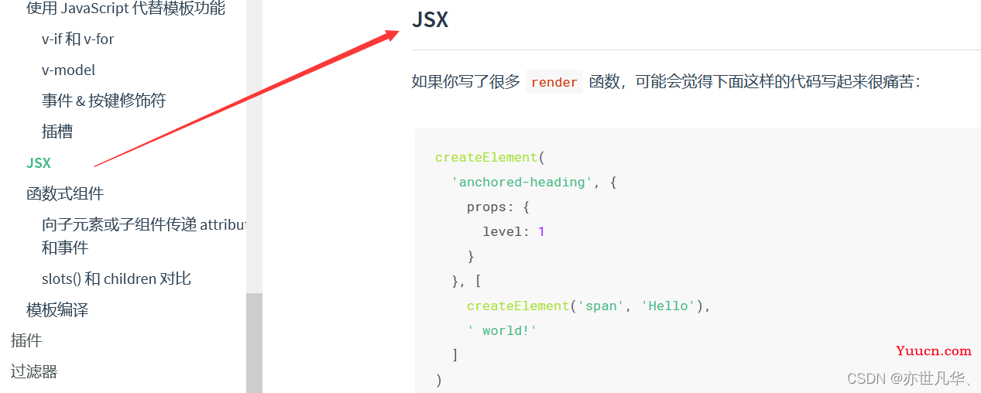Select 使用 JavaScript 代替模板功能 heading link

[126, 9]
